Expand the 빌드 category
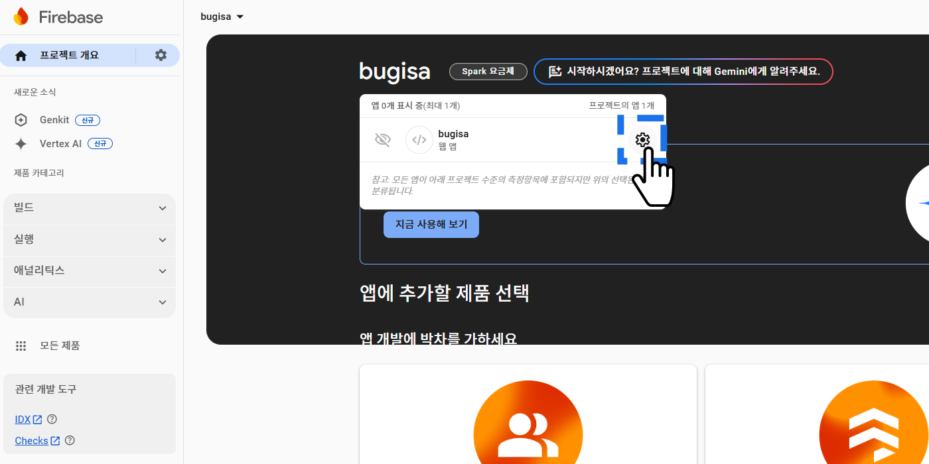Image resolution: width=929 pixels, height=464 pixels. click(90, 208)
